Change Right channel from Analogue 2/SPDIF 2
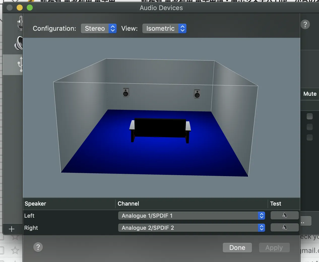The width and height of the screenshot is (319, 262). coord(191,228)
